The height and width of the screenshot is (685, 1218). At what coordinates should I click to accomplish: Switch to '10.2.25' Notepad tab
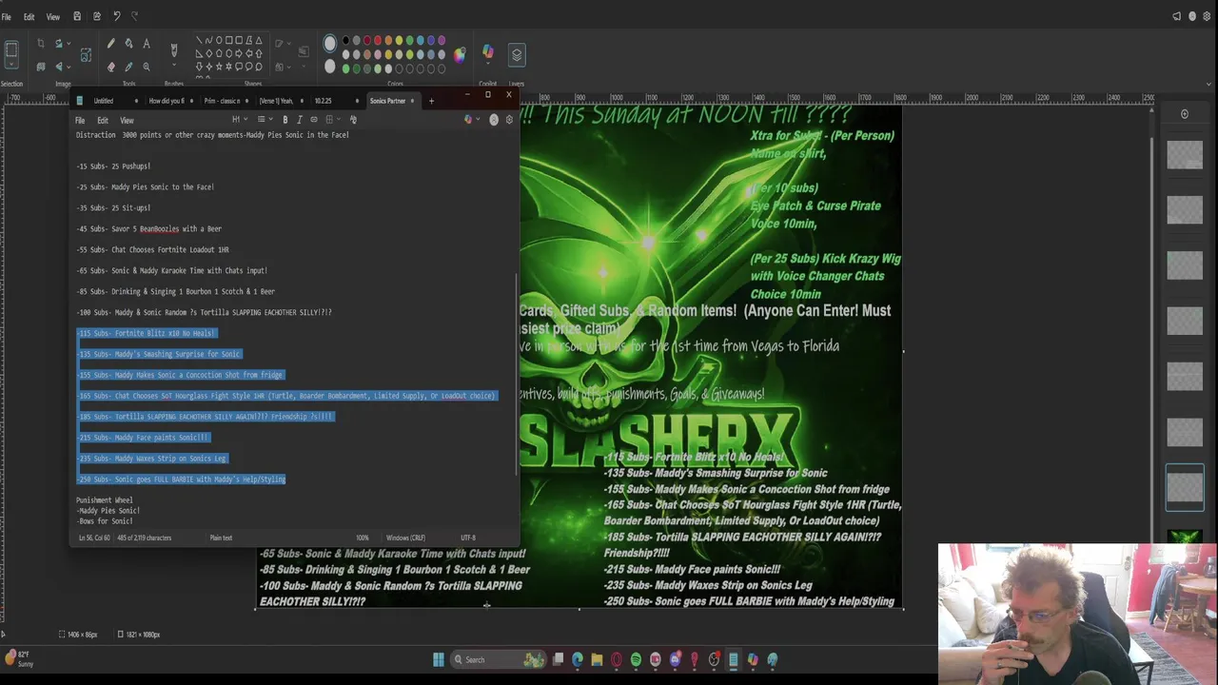pos(324,101)
